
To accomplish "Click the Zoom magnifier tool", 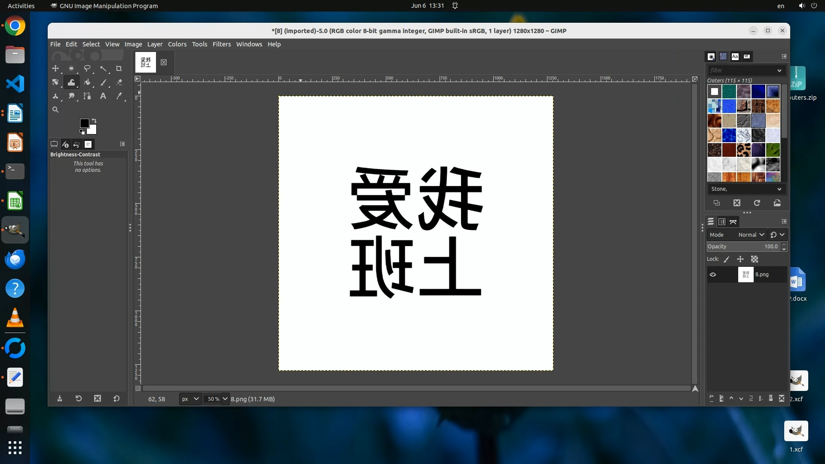I will click(55, 110).
